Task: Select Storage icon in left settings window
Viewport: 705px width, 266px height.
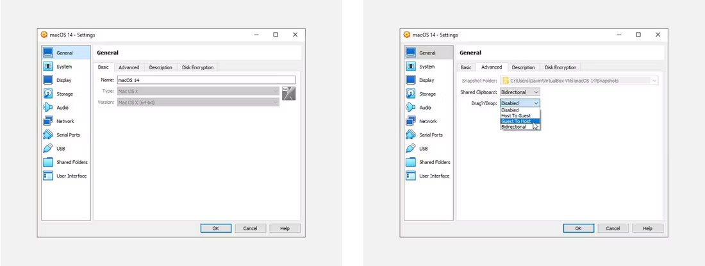Action: tap(47, 94)
